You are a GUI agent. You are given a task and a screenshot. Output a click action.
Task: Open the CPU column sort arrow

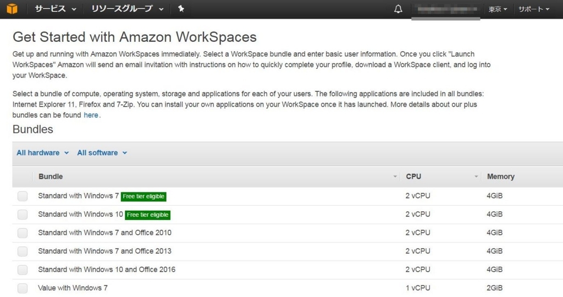click(476, 177)
